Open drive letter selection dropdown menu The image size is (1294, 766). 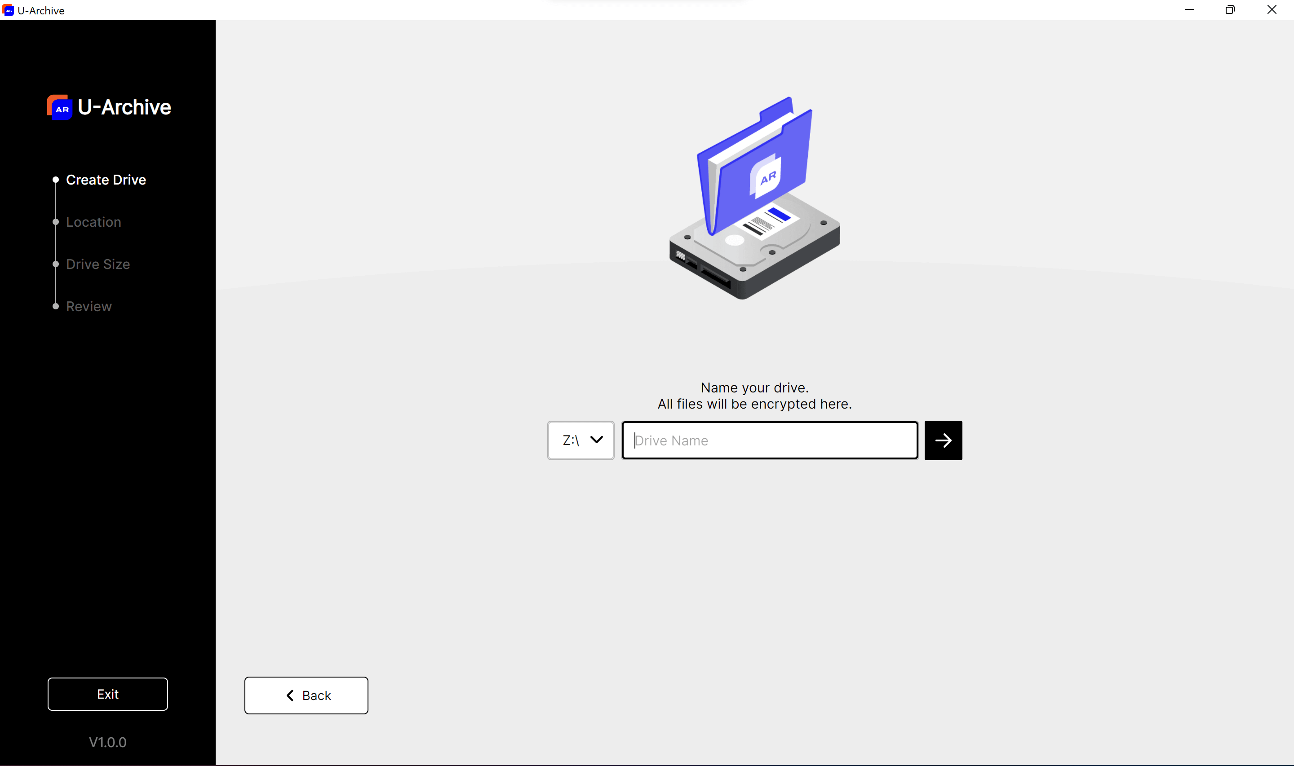pos(581,440)
